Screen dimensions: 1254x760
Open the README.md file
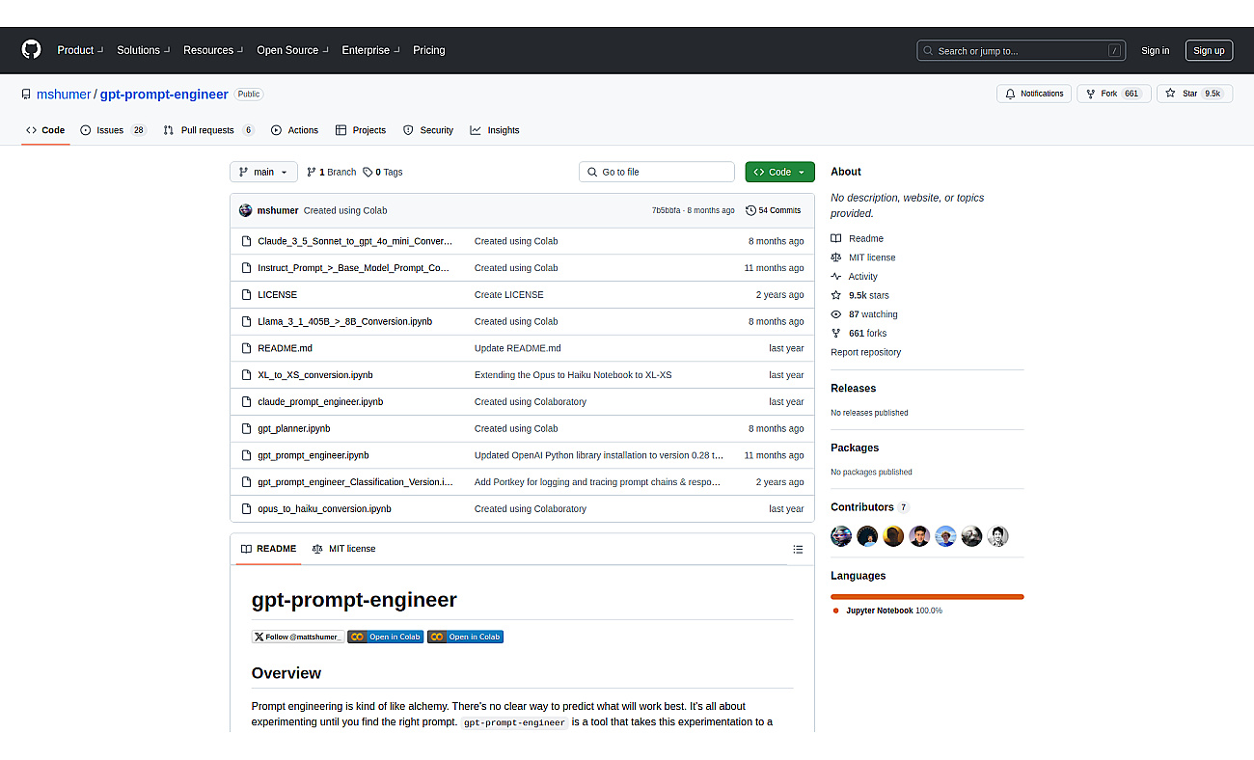(x=285, y=348)
